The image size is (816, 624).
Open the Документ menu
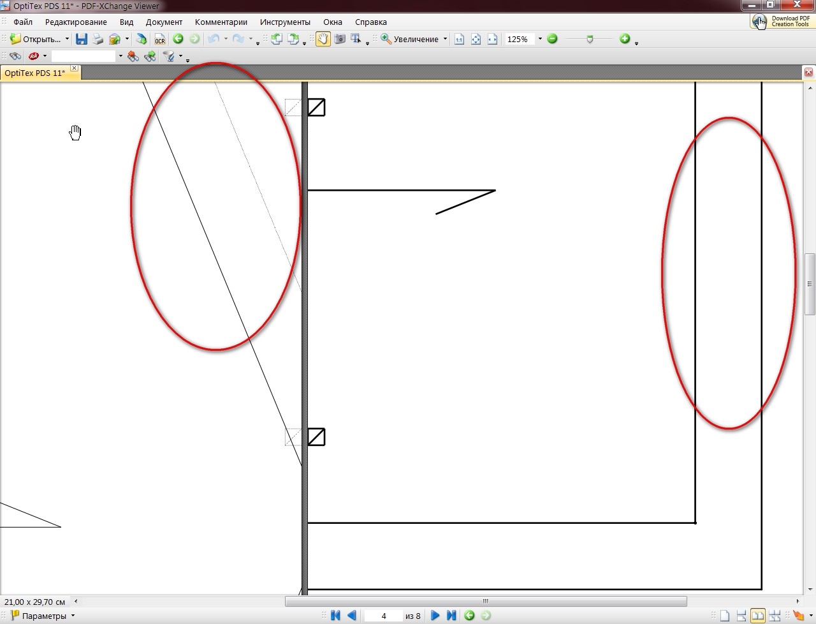pyautogui.click(x=164, y=22)
